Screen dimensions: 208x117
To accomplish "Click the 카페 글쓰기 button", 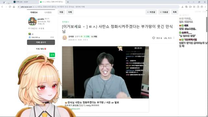I will (x=41, y=42).
